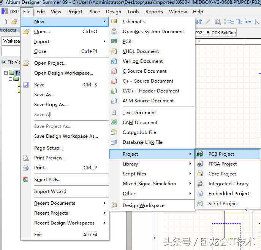
Task: Choose Exit from File menu
Action: coord(65,235)
